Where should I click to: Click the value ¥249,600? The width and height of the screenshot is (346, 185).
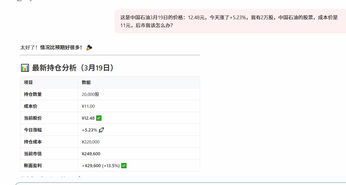pyautogui.click(x=91, y=154)
